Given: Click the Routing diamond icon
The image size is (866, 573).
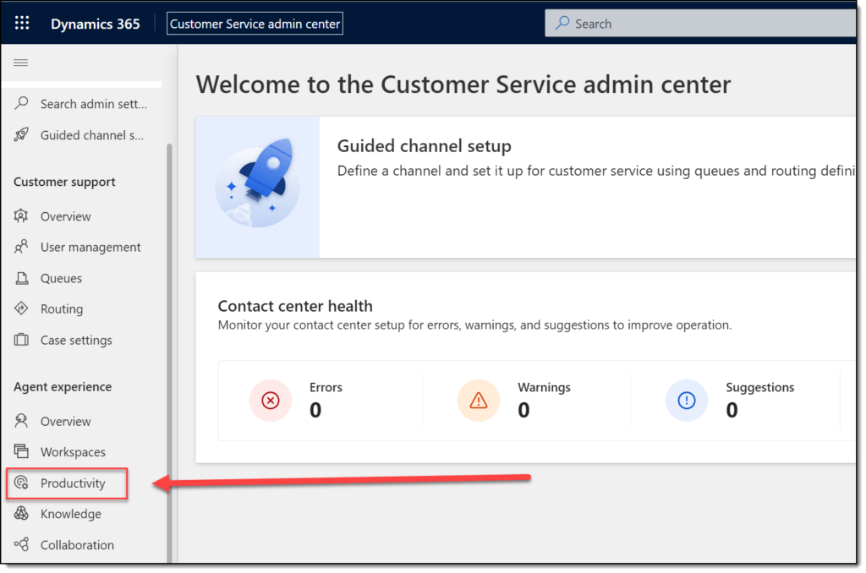Looking at the screenshot, I should click(21, 308).
